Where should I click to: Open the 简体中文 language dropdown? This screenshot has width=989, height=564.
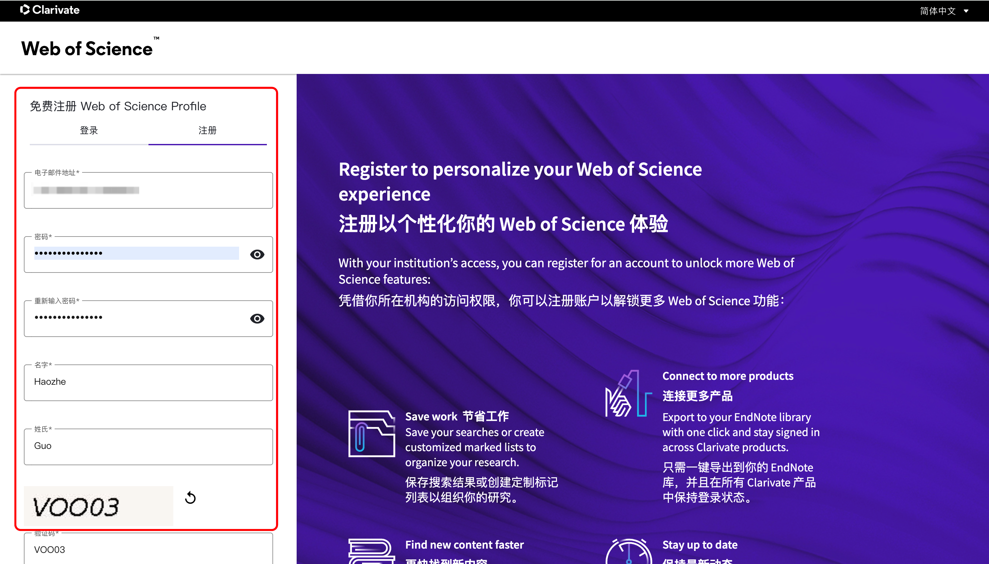point(938,11)
